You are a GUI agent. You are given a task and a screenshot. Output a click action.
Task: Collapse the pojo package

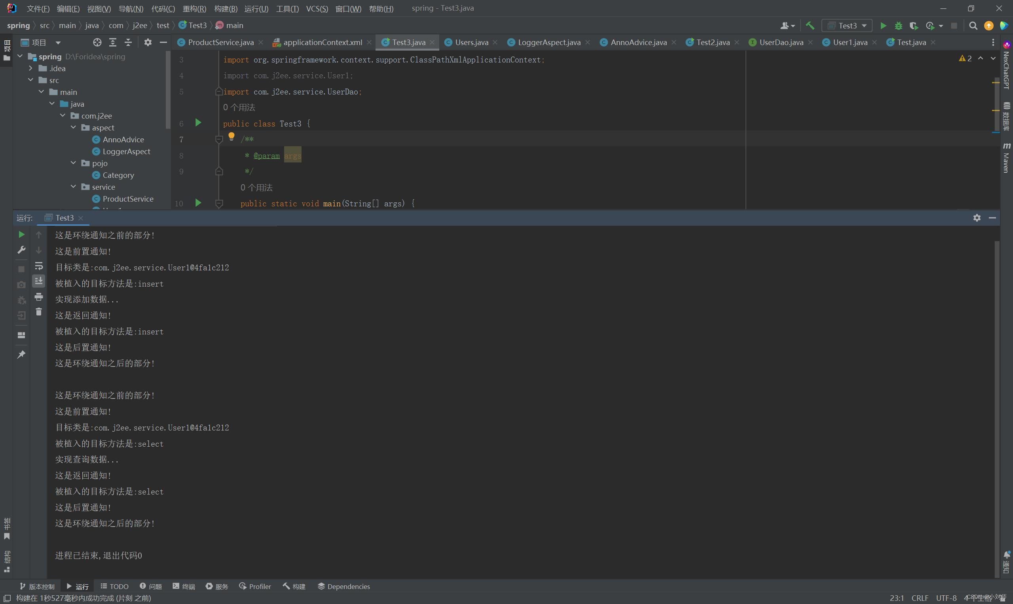[73, 163]
